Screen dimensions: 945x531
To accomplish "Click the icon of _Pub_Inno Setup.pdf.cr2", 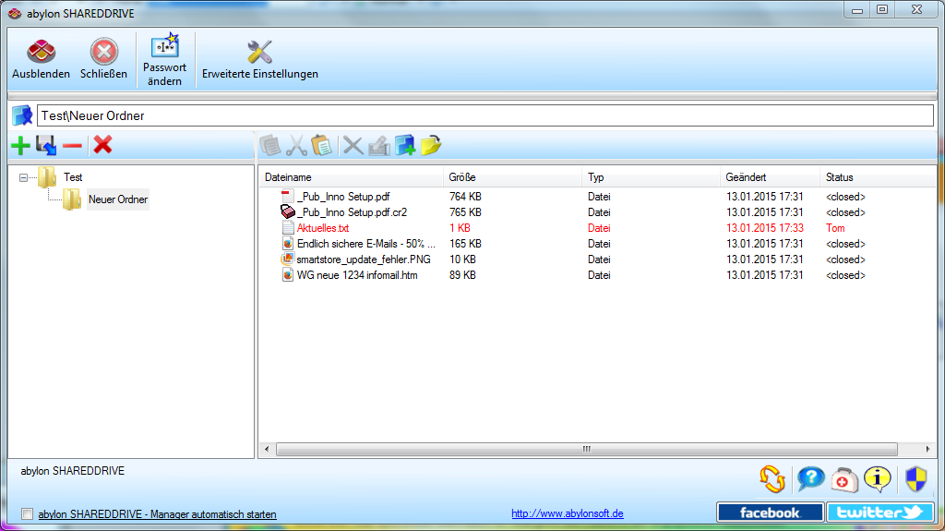I will (x=288, y=211).
